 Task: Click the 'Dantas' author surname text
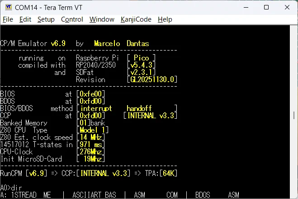[x=138, y=43]
